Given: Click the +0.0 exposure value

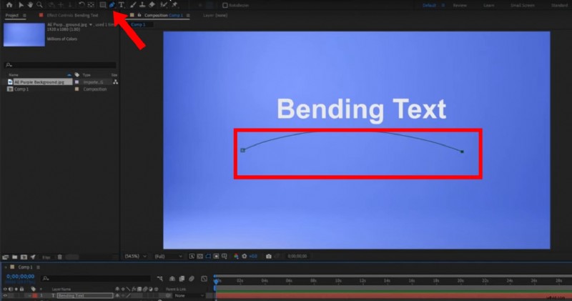Looking at the screenshot, I should click(x=253, y=257).
